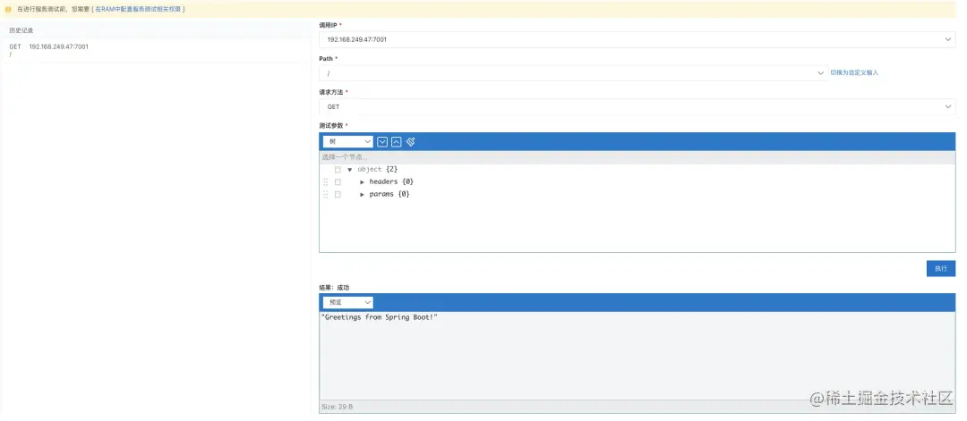The width and height of the screenshot is (967, 421).
Task: Click the headers {0} label
Action: point(391,182)
